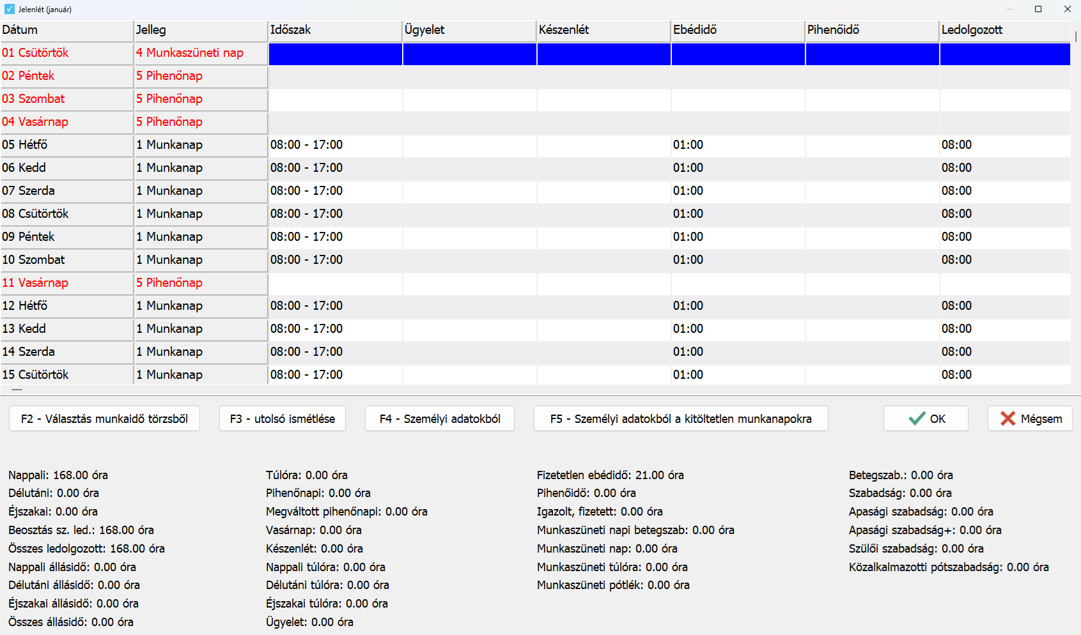Select the Ledolgozott column header
The image size is (1081, 635).
coord(1004,30)
